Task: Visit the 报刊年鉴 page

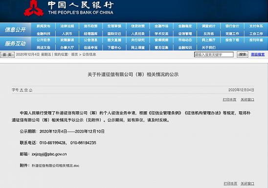Action: click(x=256, y=40)
